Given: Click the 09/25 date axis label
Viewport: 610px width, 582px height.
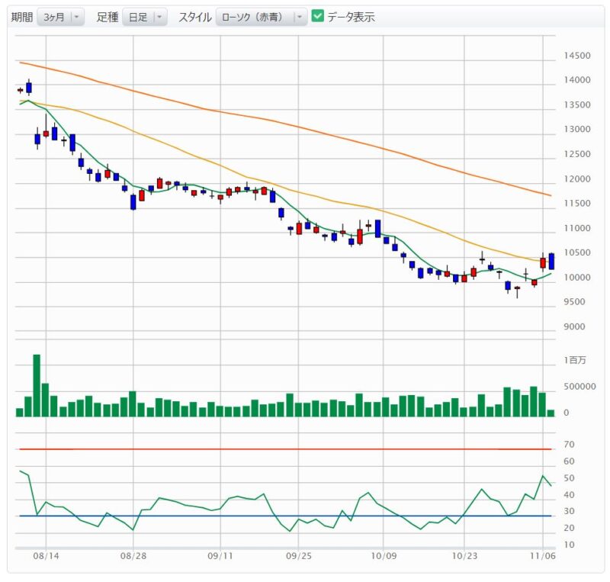Looking at the screenshot, I should 299,556.
